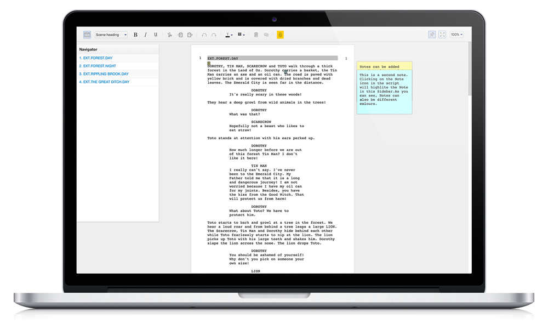Click action line 'Toto stands at attention'
This screenshot has width=548, height=329.
tap(261, 138)
